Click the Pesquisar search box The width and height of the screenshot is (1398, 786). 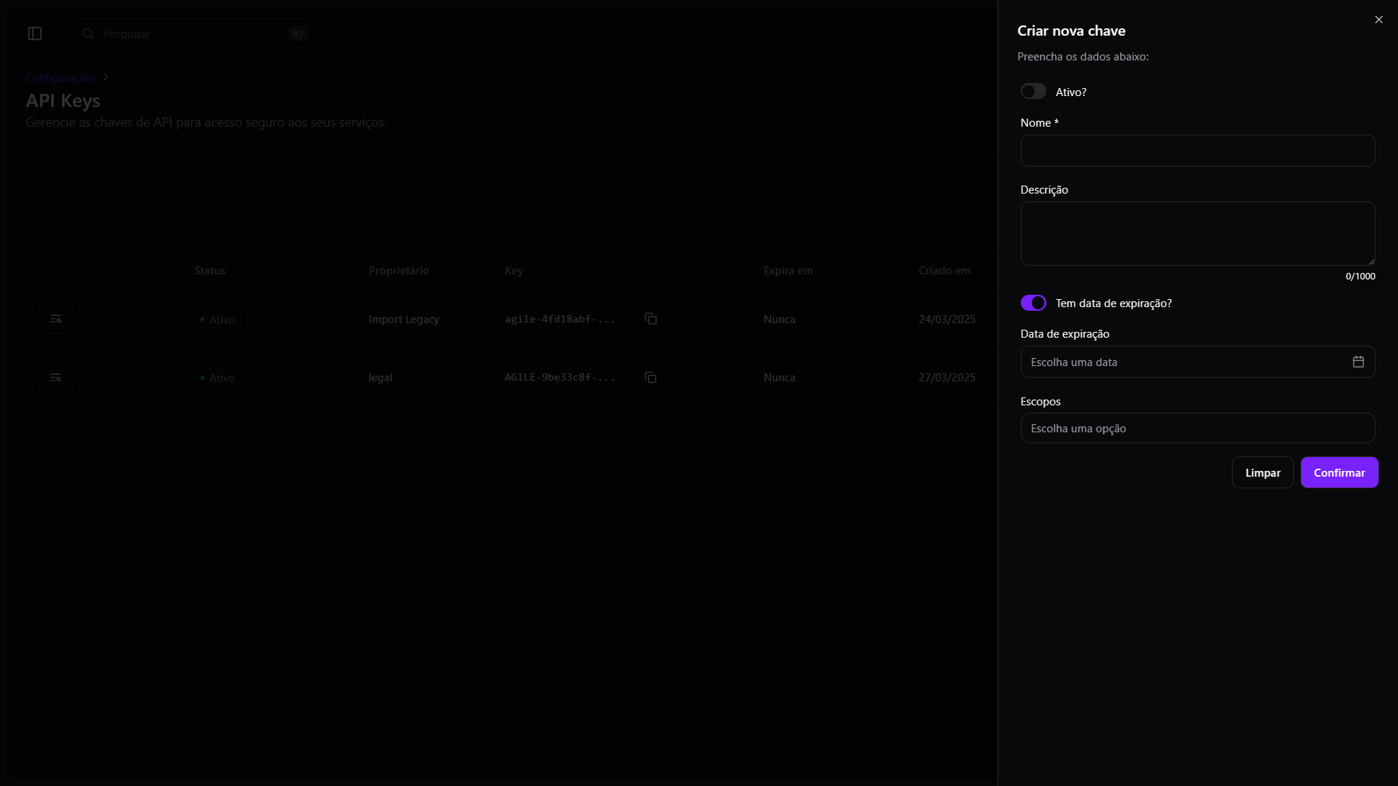point(193,33)
